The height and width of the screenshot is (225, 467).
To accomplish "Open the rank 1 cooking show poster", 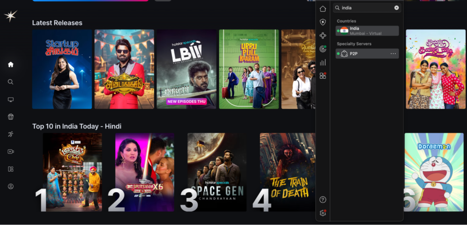I will (73, 172).
